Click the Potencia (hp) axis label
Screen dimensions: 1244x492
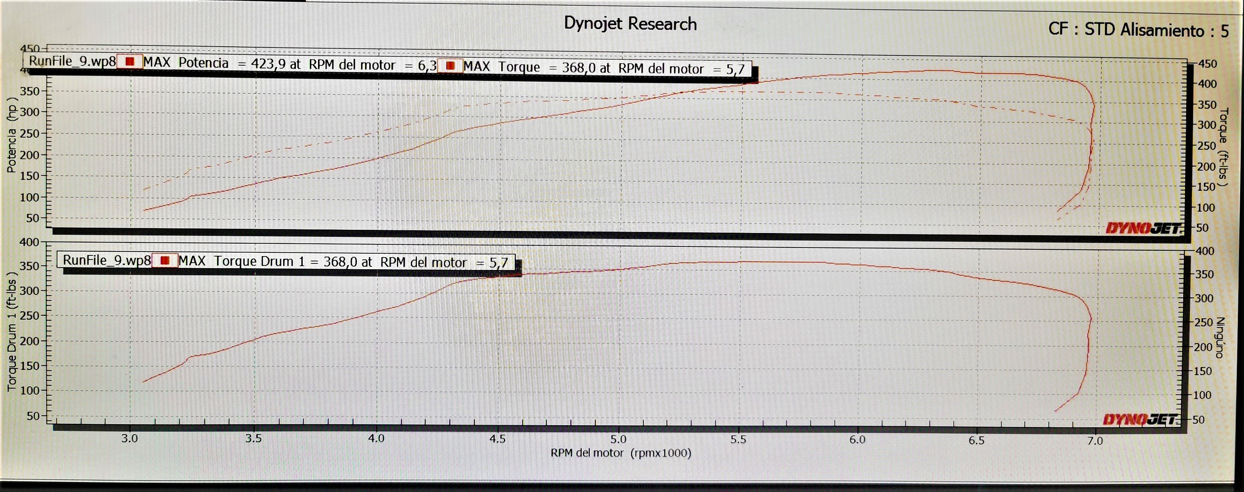(x=12, y=135)
